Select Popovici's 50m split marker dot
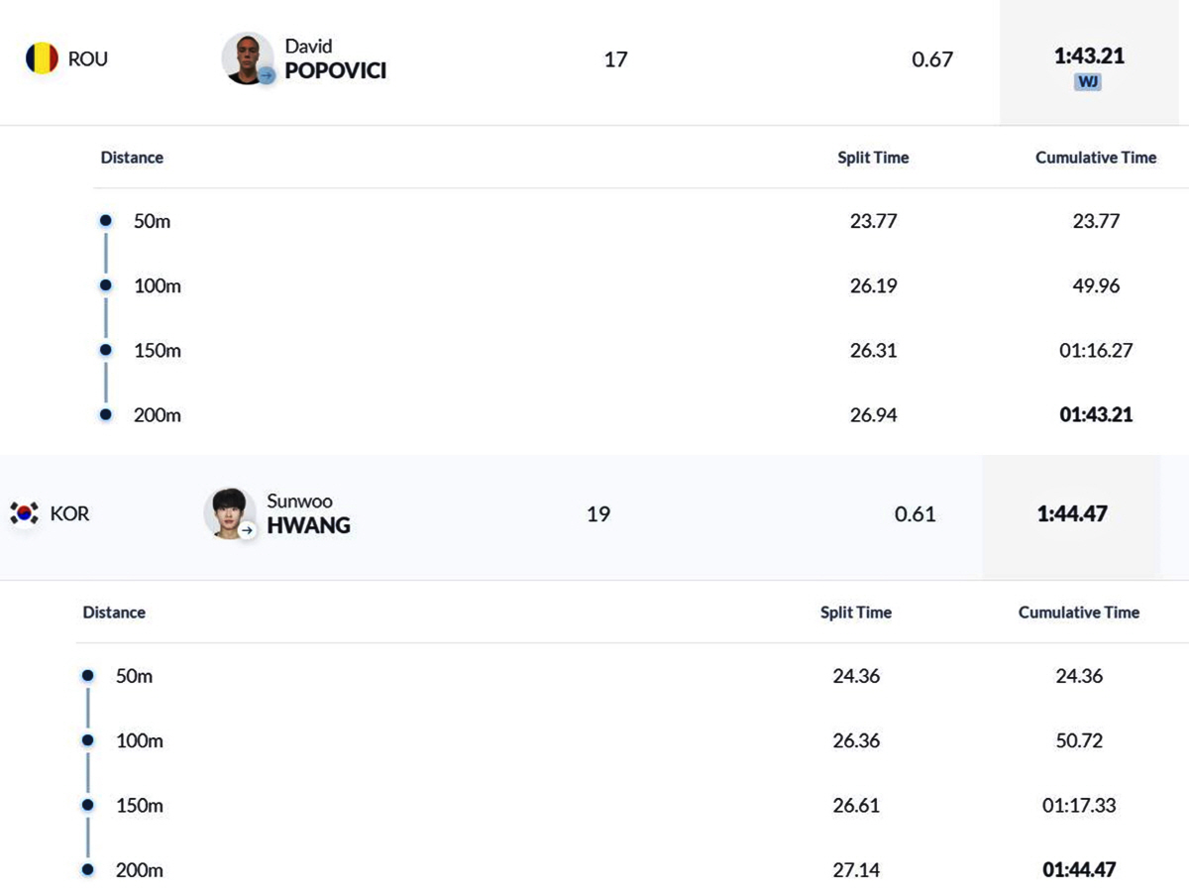Screen dimensions: 1189x895 [106, 221]
